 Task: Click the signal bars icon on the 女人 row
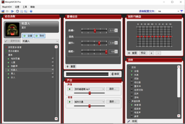pyautogui.click(x=53, y=77)
